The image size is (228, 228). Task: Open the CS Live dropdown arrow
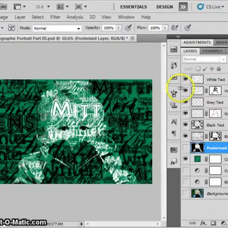(223, 7)
